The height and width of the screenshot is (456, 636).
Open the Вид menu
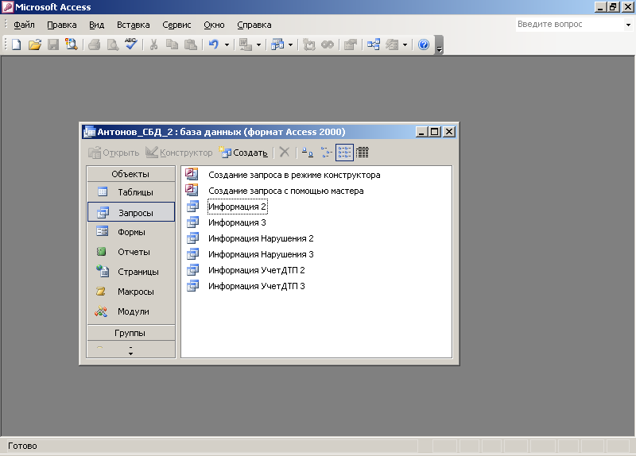tap(96, 25)
